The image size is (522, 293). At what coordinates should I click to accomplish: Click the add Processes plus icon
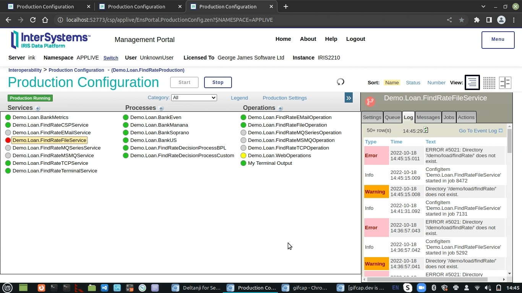point(161,108)
